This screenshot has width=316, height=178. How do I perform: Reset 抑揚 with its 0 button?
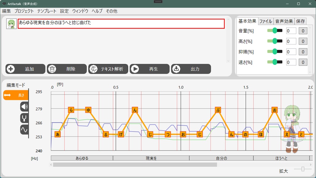[x=303, y=52]
